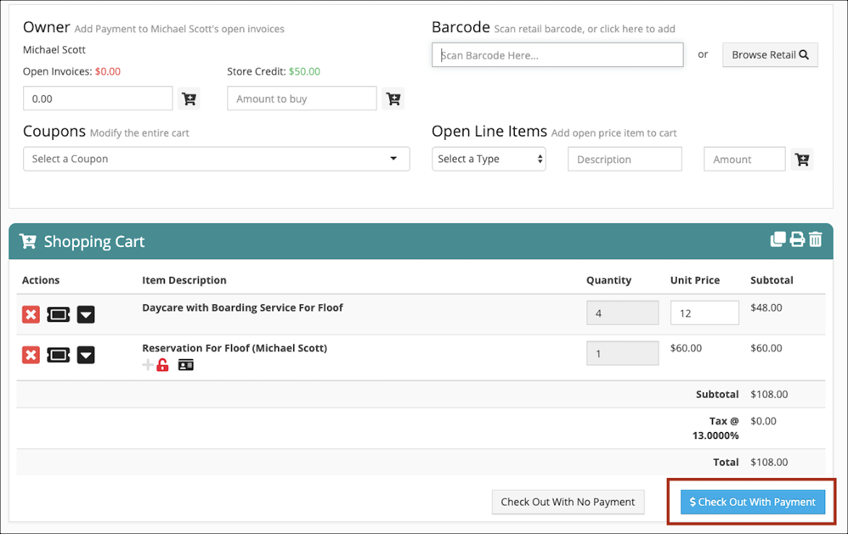Add store credit purchase to cart

click(393, 98)
